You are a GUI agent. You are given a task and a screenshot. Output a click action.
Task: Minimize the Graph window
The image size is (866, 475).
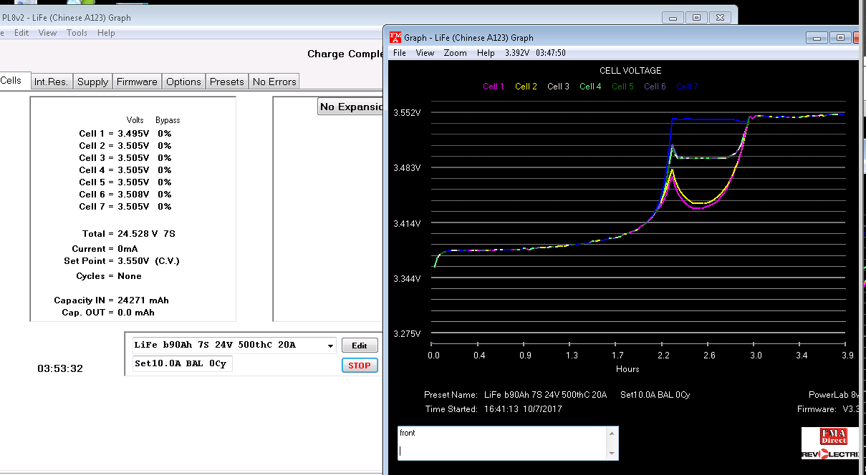point(817,37)
